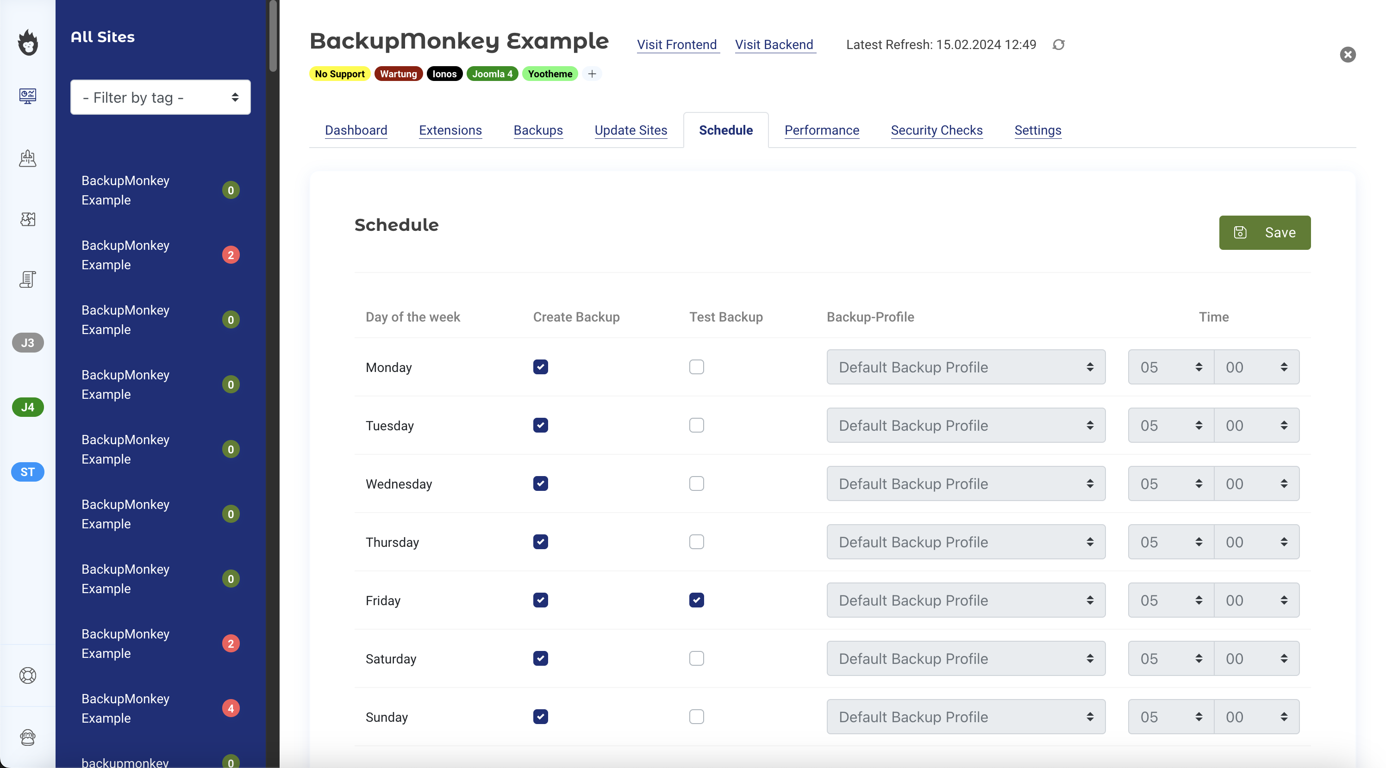The image size is (1386, 768).
Task: Switch to the Backups tab
Action: tap(538, 130)
